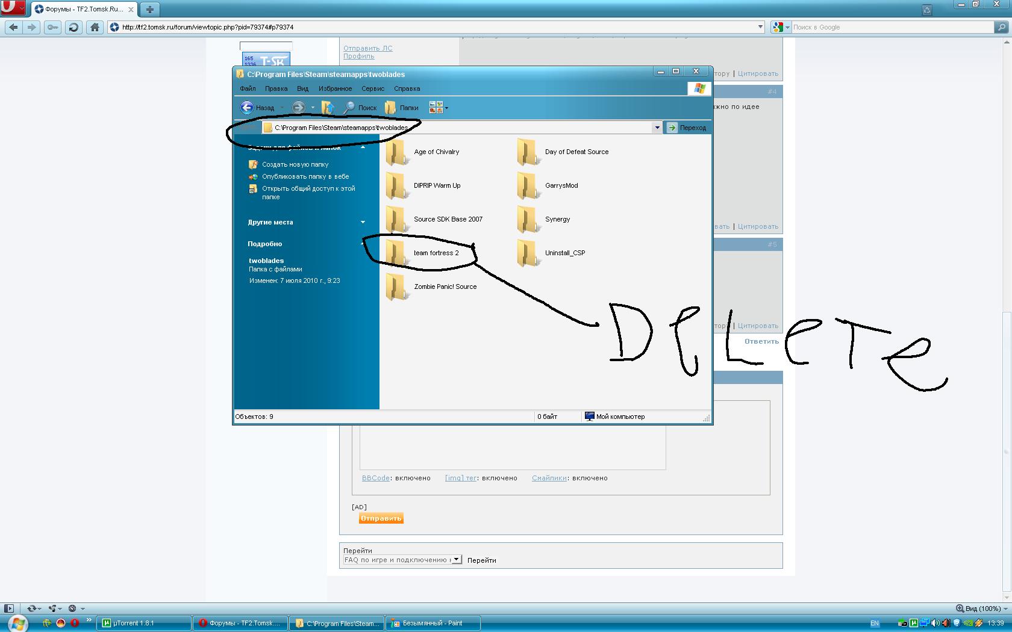
Task: Select the team fortress 2 folder
Action: point(422,253)
